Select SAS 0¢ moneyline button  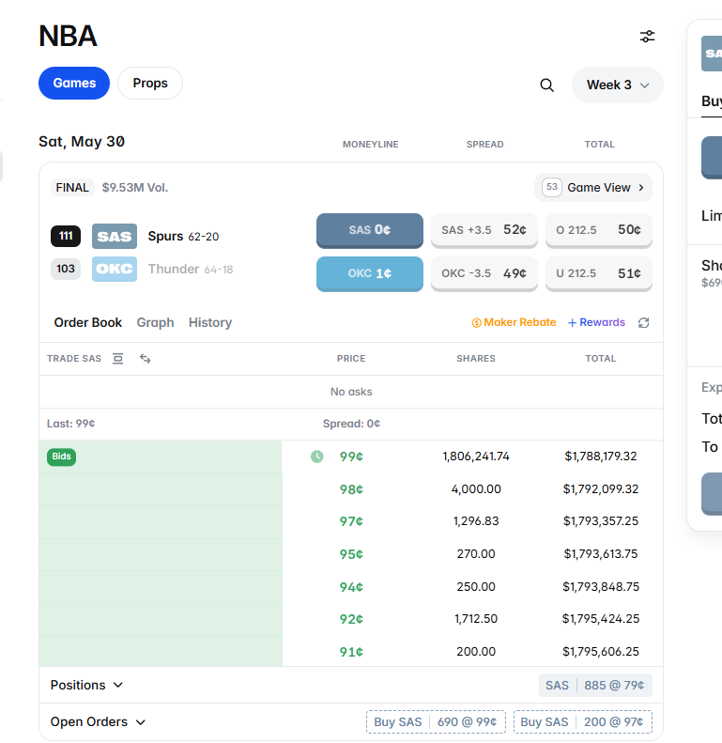370,230
